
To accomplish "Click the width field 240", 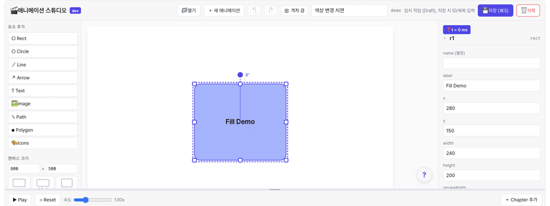I will pyautogui.click(x=492, y=153).
